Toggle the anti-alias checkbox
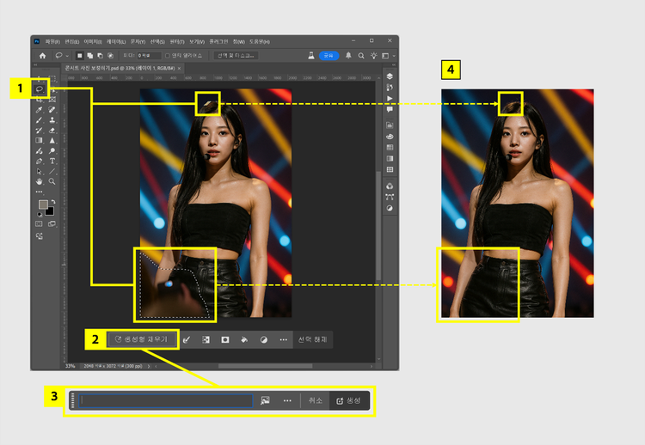The width and height of the screenshot is (645, 445). coord(168,56)
